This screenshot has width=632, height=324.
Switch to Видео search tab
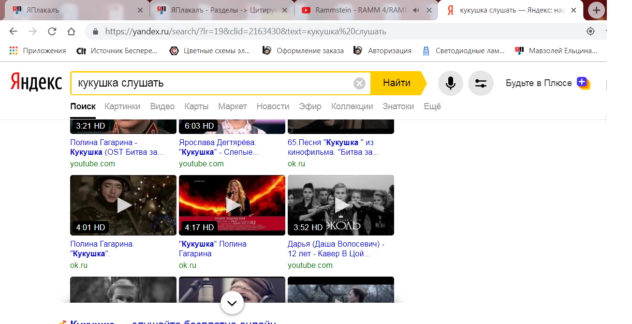tap(162, 106)
